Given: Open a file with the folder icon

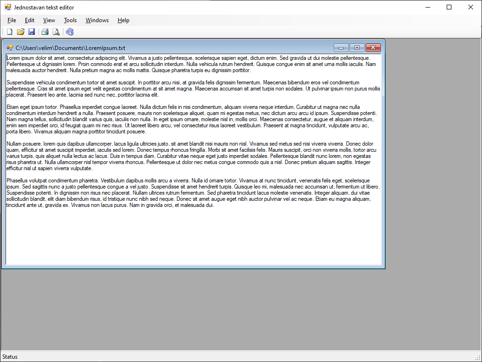Looking at the screenshot, I should [x=21, y=32].
